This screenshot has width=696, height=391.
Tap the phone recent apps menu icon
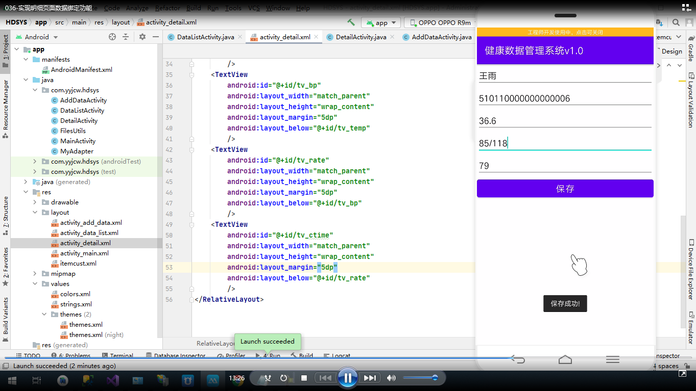pyautogui.click(x=613, y=359)
